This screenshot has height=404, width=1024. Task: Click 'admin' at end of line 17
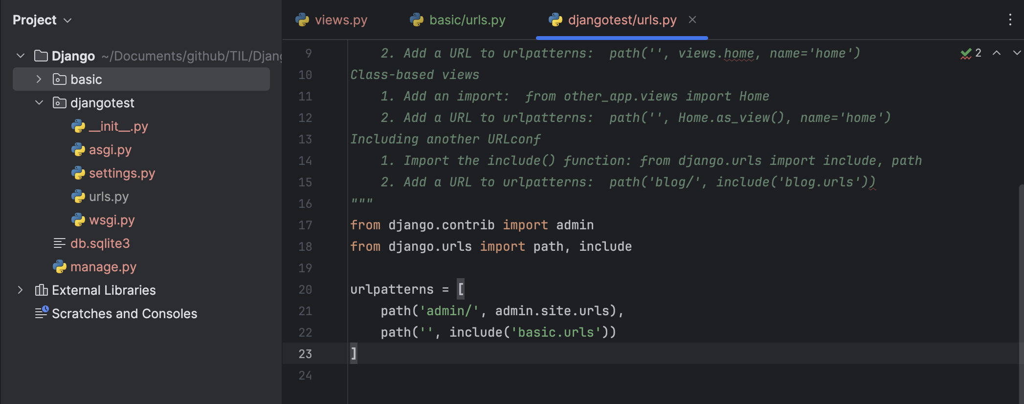(x=575, y=225)
